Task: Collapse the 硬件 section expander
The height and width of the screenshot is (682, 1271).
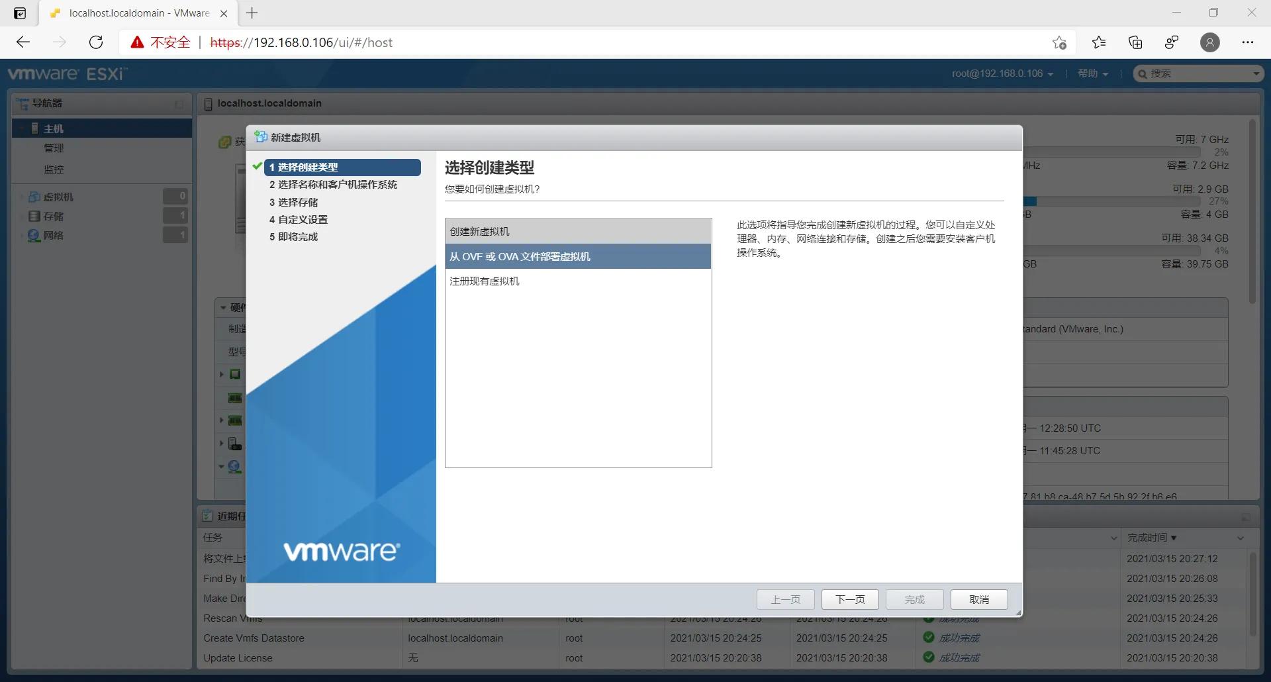Action: click(222, 307)
